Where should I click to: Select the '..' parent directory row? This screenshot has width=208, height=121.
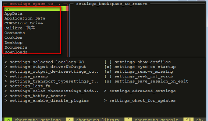tap(35, 9)
